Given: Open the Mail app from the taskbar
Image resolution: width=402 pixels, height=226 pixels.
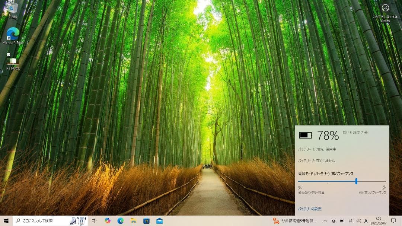Looking at the screenshot, I should tap(160, 220).
